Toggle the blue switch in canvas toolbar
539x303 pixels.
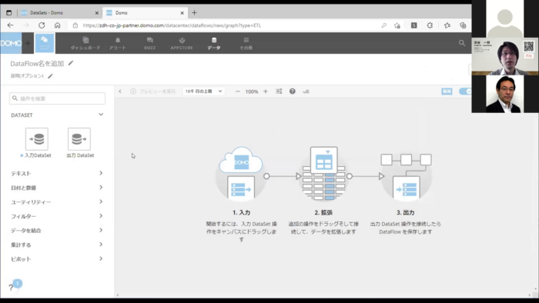pyautogui.click(x=465, y=92)
